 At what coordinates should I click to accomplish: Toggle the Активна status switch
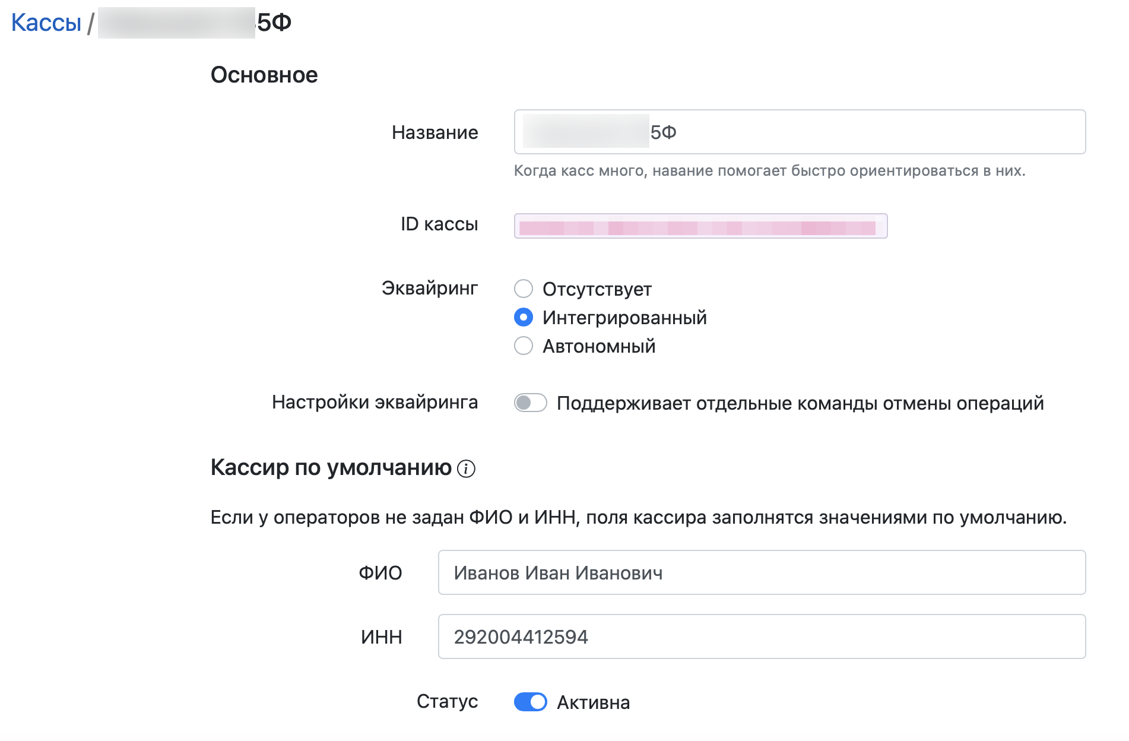(x=531, y=702)
